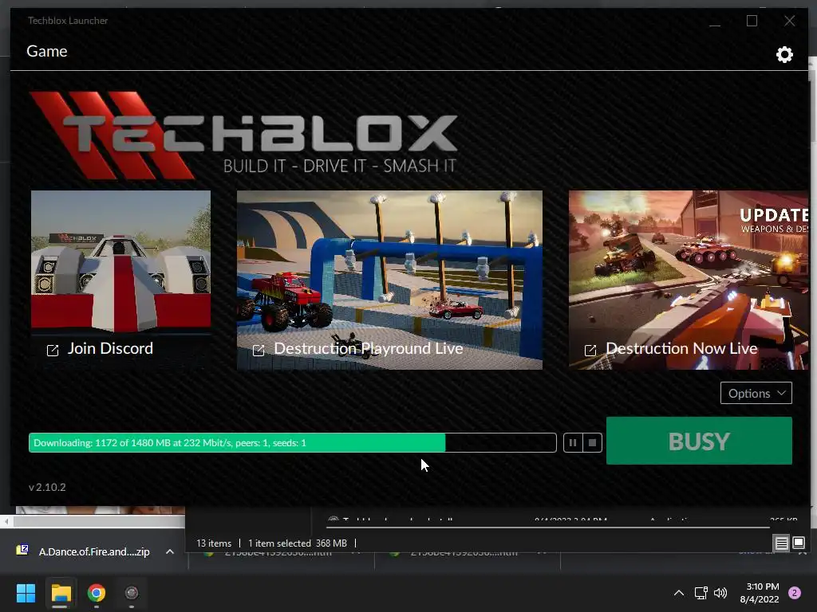Open launcher settings gear icon
Viewport: 817px width, 612px height.
(x=784, y=54)
